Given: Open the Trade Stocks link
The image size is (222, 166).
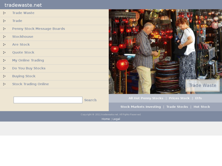Looking at the screenshot, I should pyautogui.click(x=177, y=107).
